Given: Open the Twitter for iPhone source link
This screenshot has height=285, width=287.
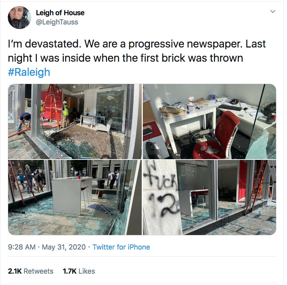Looking at the screenshot, I should [x=121, y=247].
